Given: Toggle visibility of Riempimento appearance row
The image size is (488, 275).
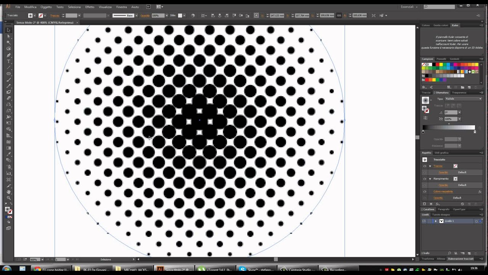Looking at the screenshot, I should click(424, 179).
